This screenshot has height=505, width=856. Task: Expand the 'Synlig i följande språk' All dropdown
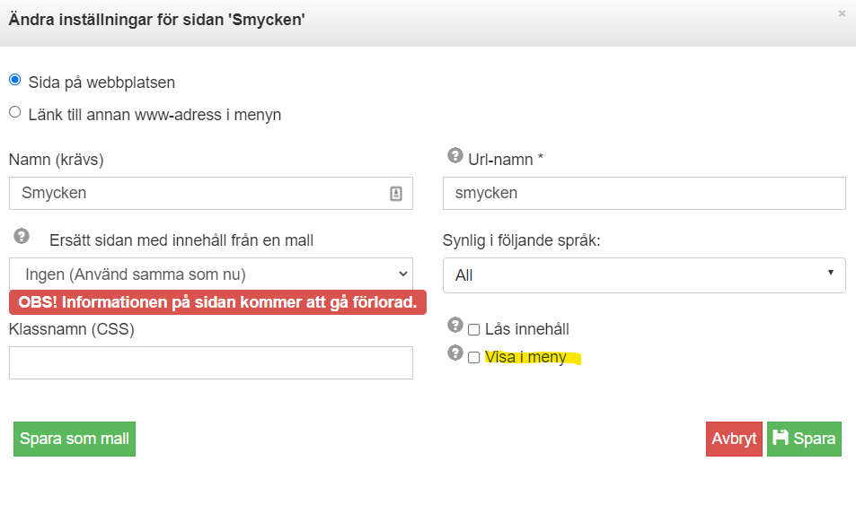pos(644,275)
